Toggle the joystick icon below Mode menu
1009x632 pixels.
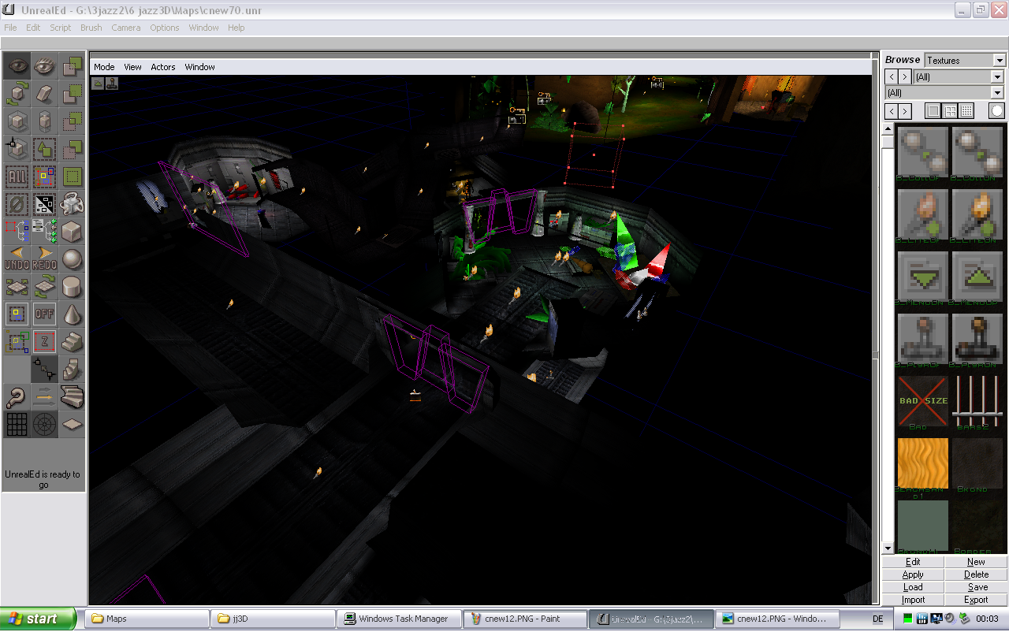(x=112, y=83)
